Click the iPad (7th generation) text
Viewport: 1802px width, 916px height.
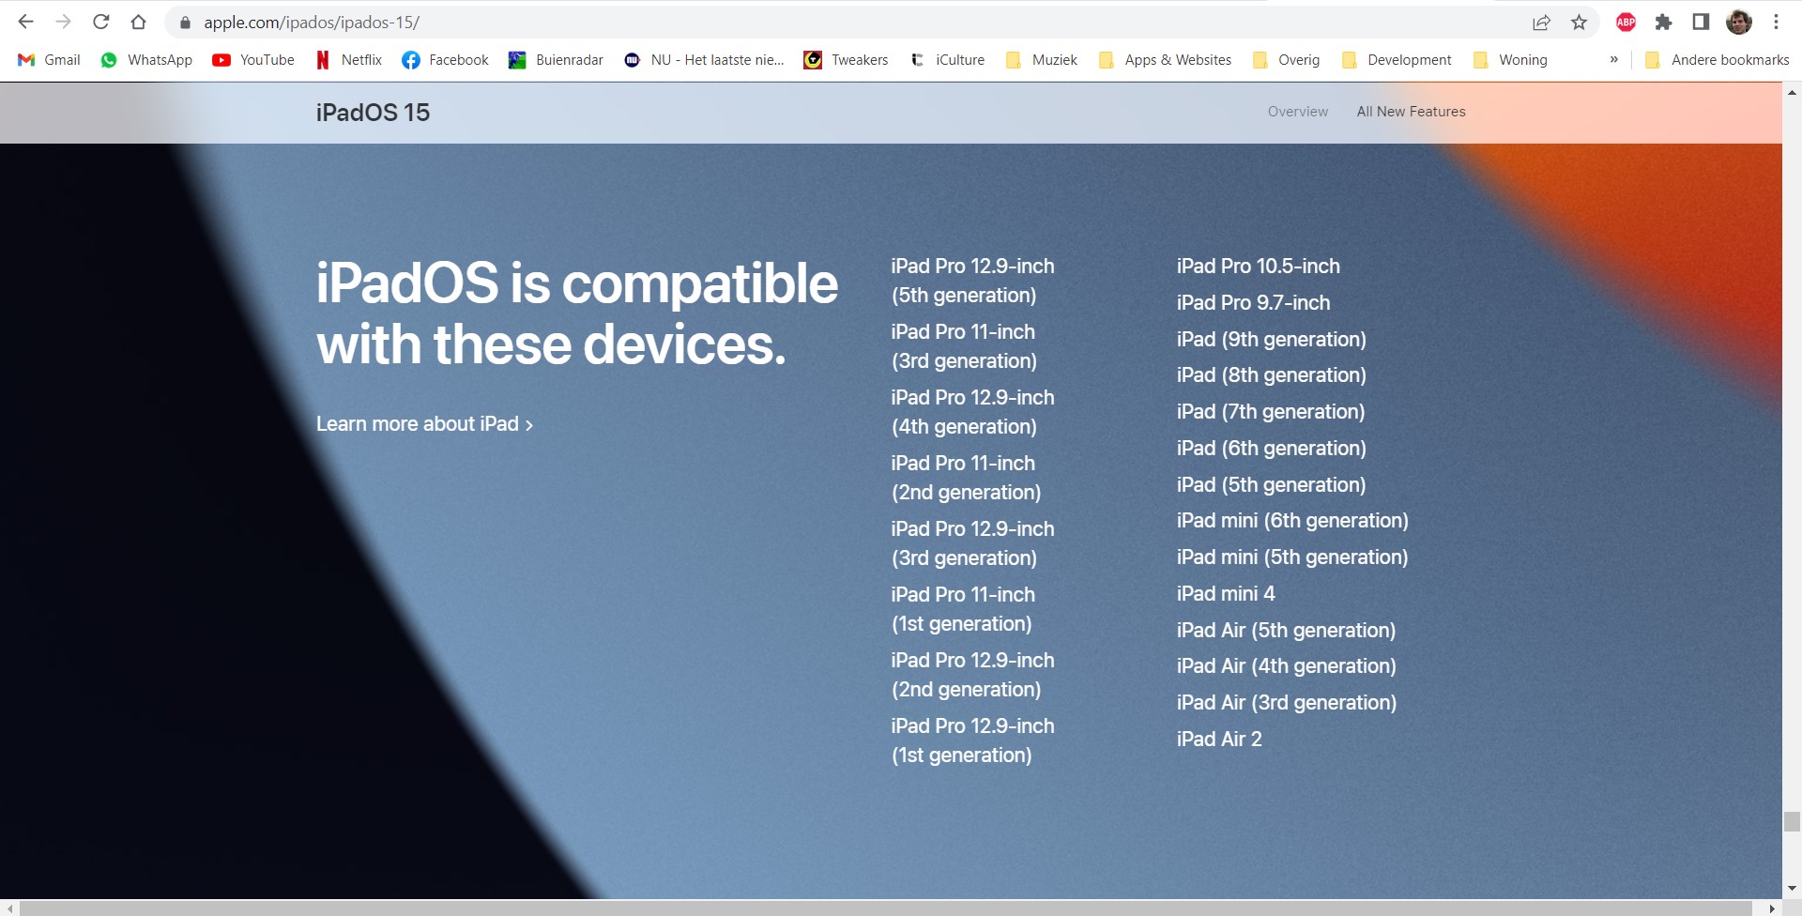1271,412
